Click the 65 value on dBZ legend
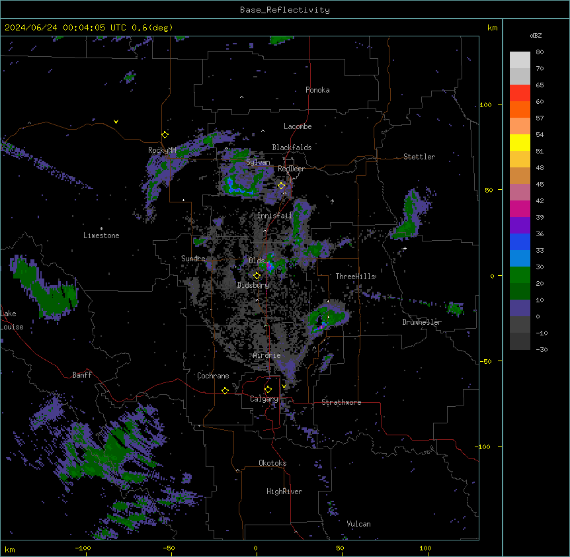Screen dimensions: 570x557 [540, 85]
